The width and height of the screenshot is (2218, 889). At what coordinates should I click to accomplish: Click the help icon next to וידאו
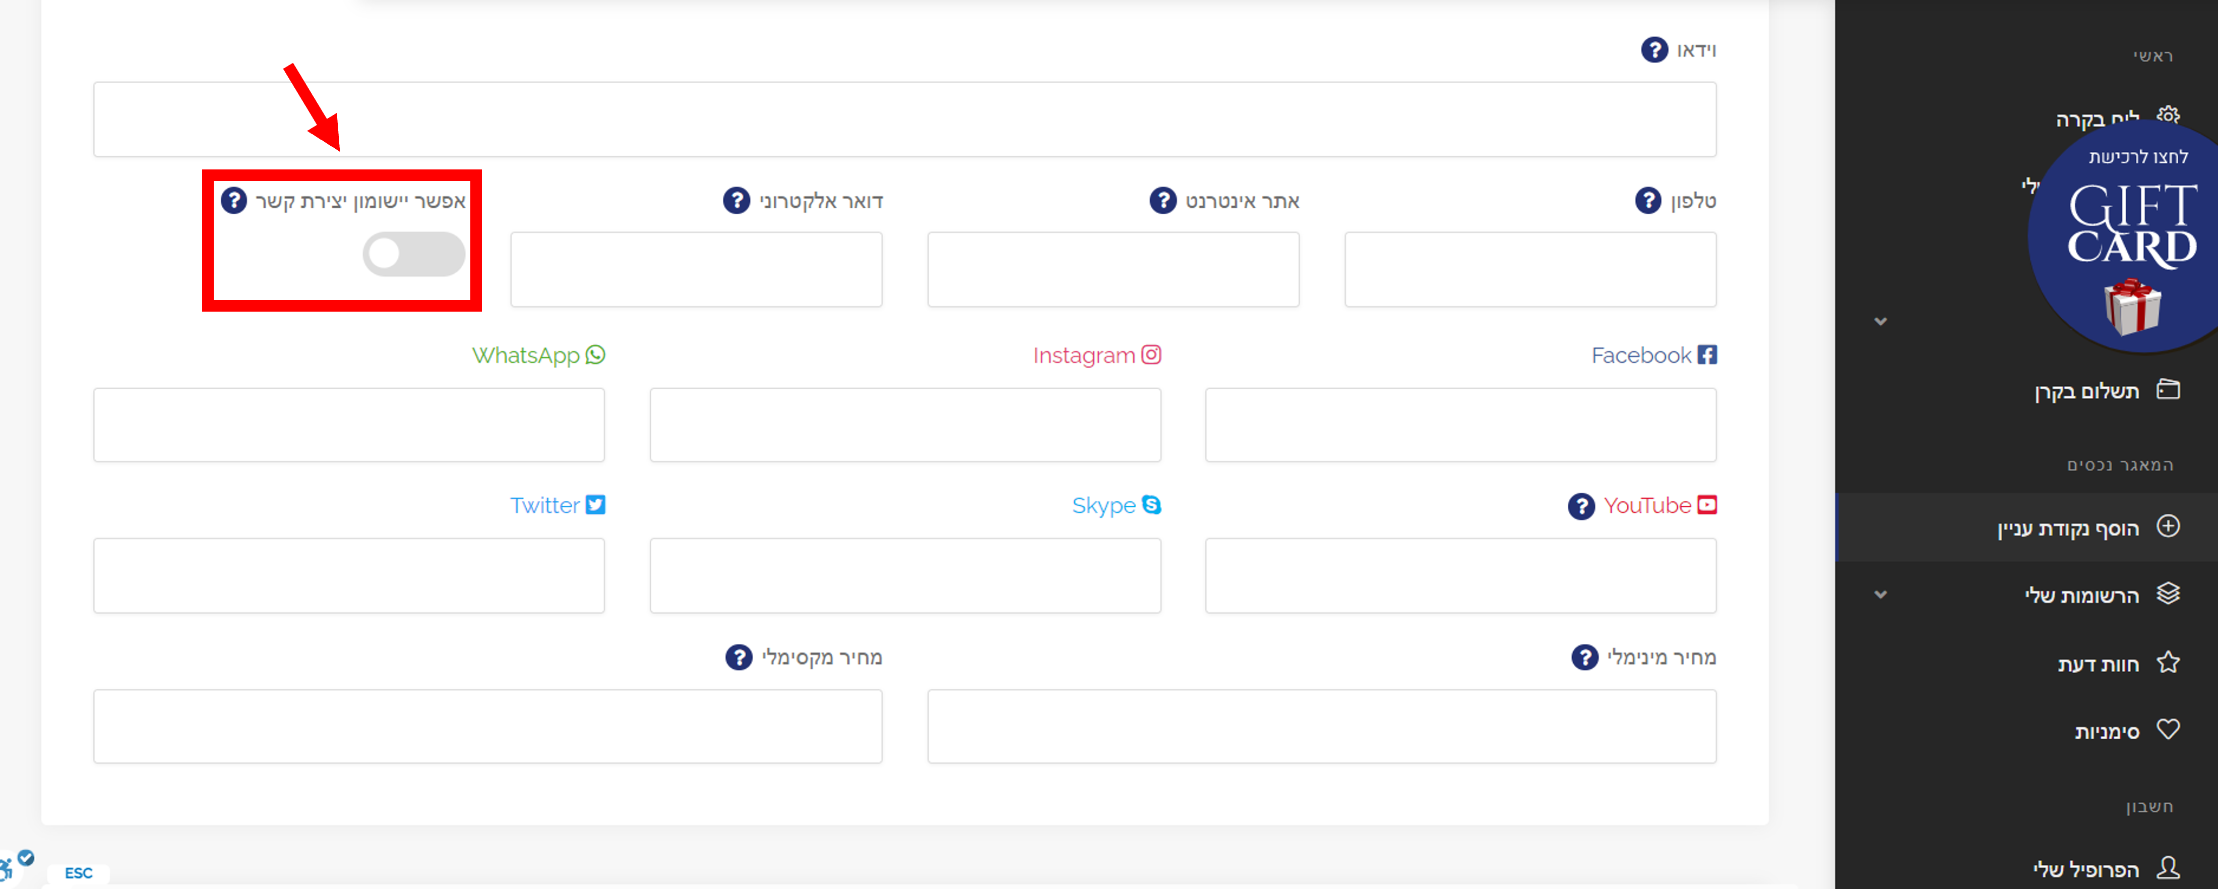pos(1653,50)
